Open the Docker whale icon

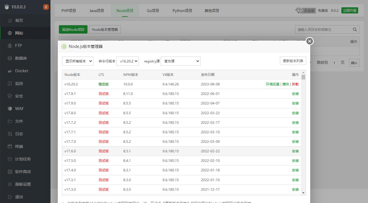coord(10,71)
